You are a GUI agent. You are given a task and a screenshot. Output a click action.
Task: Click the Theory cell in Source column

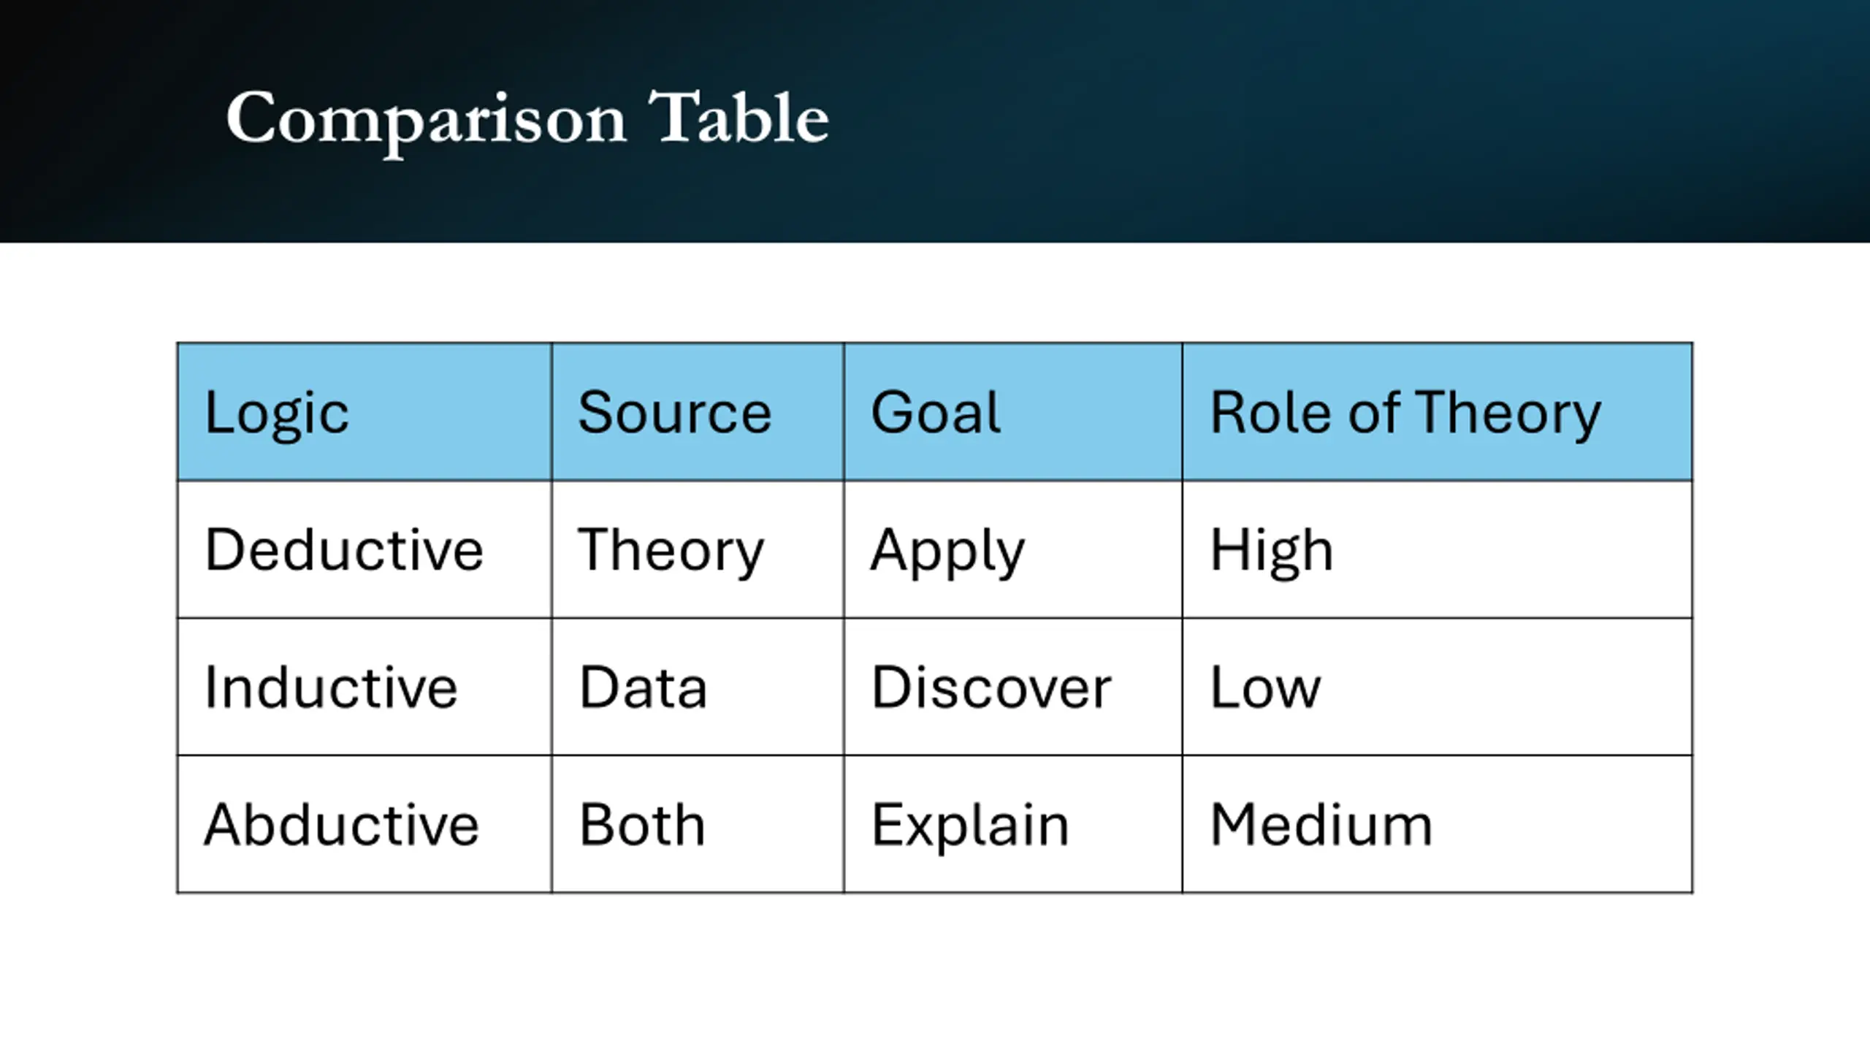(698, 549)
